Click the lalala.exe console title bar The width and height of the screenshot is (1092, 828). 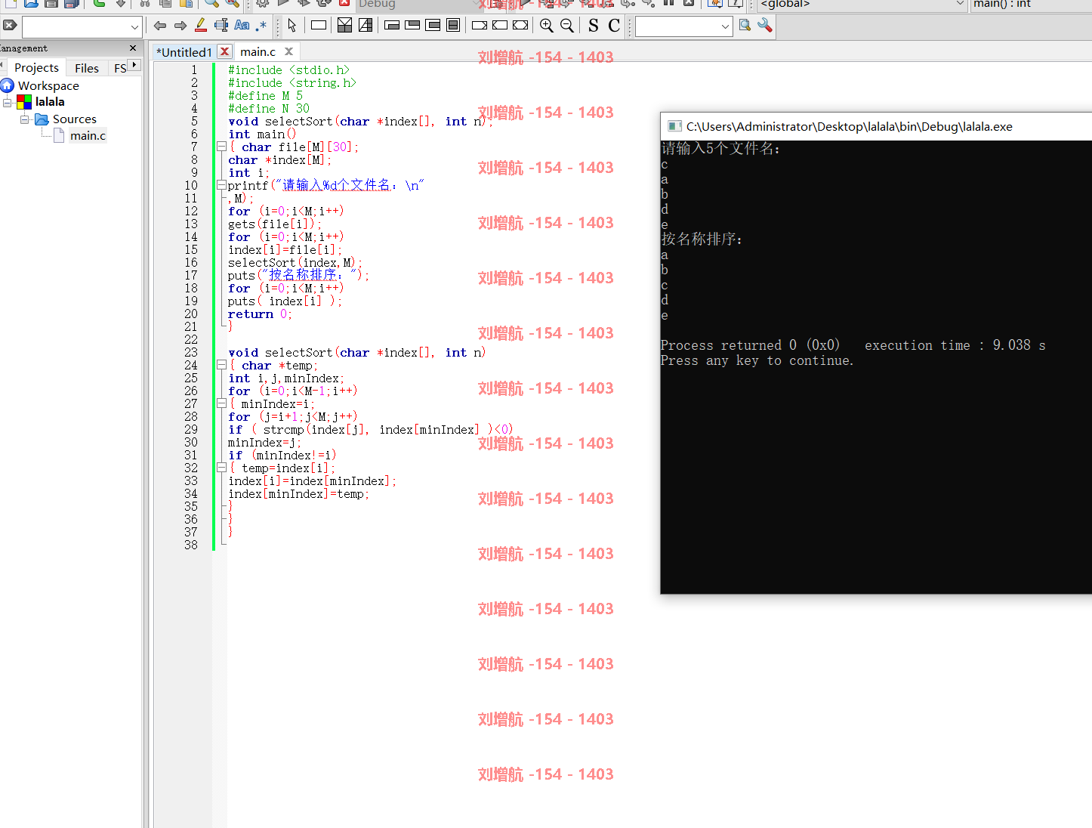(x=876, y=126)
